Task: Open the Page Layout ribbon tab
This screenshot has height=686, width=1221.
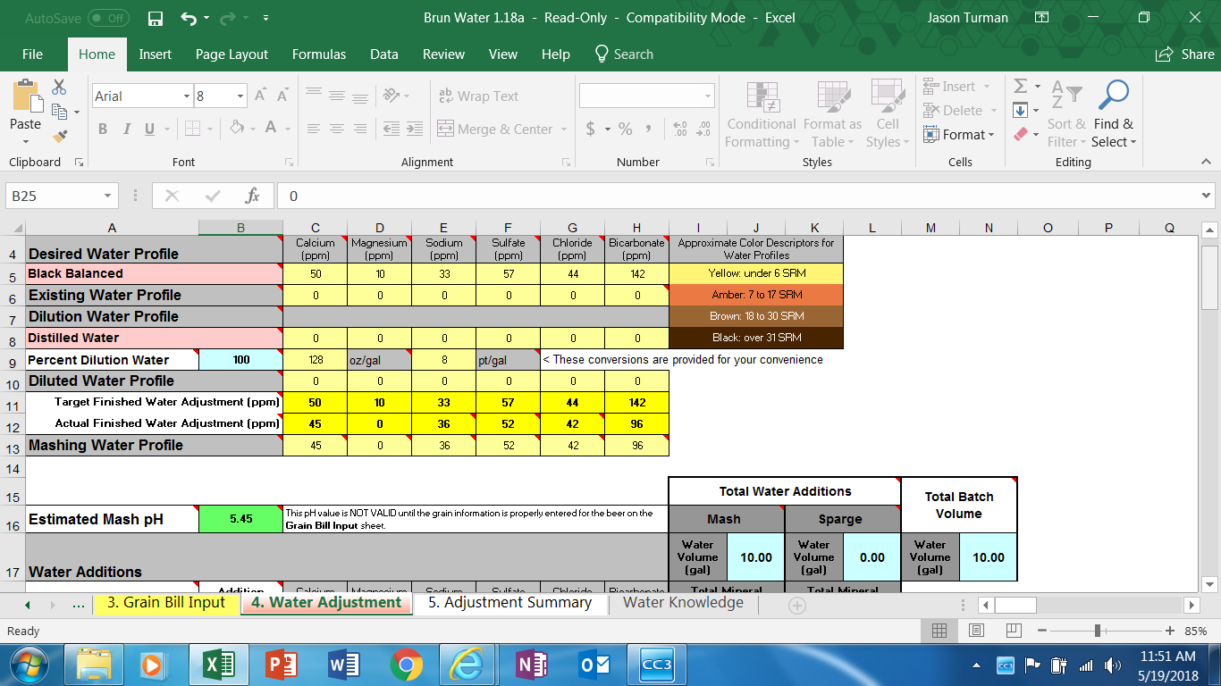Action: click(232, 54)
